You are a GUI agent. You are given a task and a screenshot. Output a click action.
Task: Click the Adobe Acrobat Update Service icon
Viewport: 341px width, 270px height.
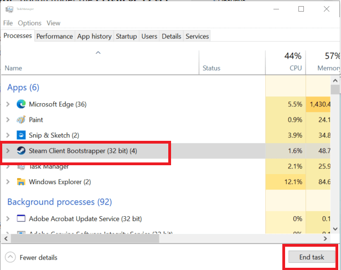21,218
